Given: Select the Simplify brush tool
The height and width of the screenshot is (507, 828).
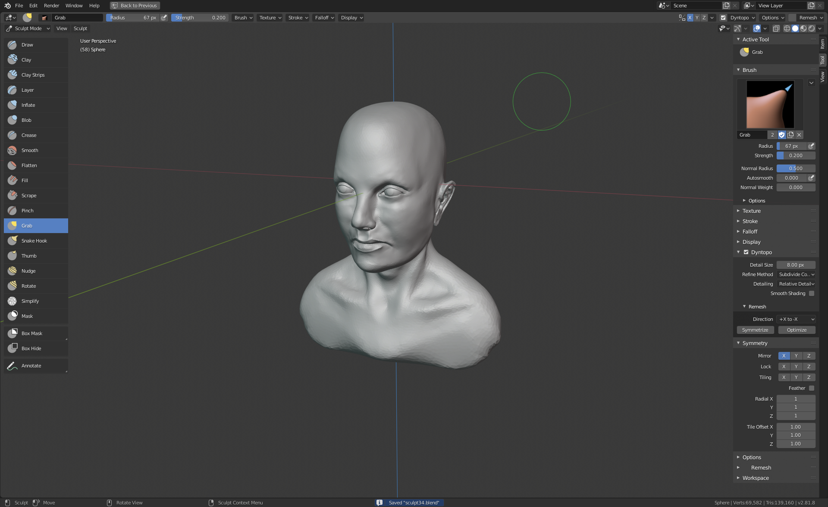Looking at the screenshot, I should 30,301.
